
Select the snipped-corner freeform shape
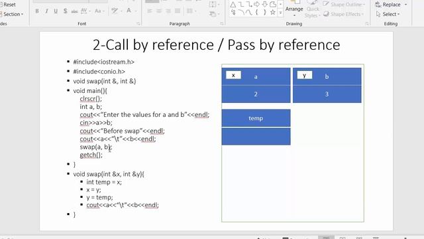point(273,5)
